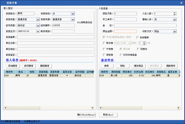
Task: Click the 折后单价 column header
Action: click(150, 72)
